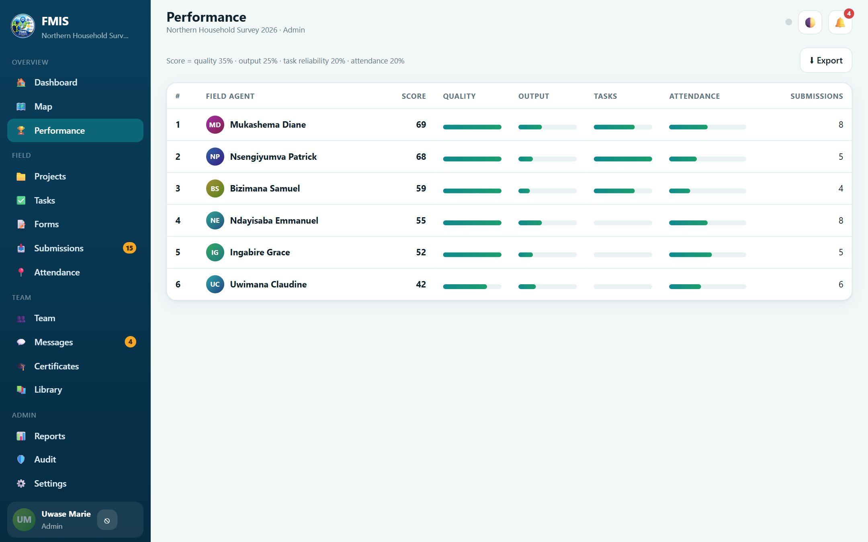This screenshot has width=868, height=542.
Task: Click the FIELD AGENT column header
Action: coord(230,96)
